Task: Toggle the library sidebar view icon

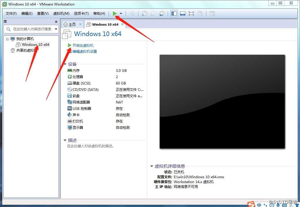Action: click(174, 13)
